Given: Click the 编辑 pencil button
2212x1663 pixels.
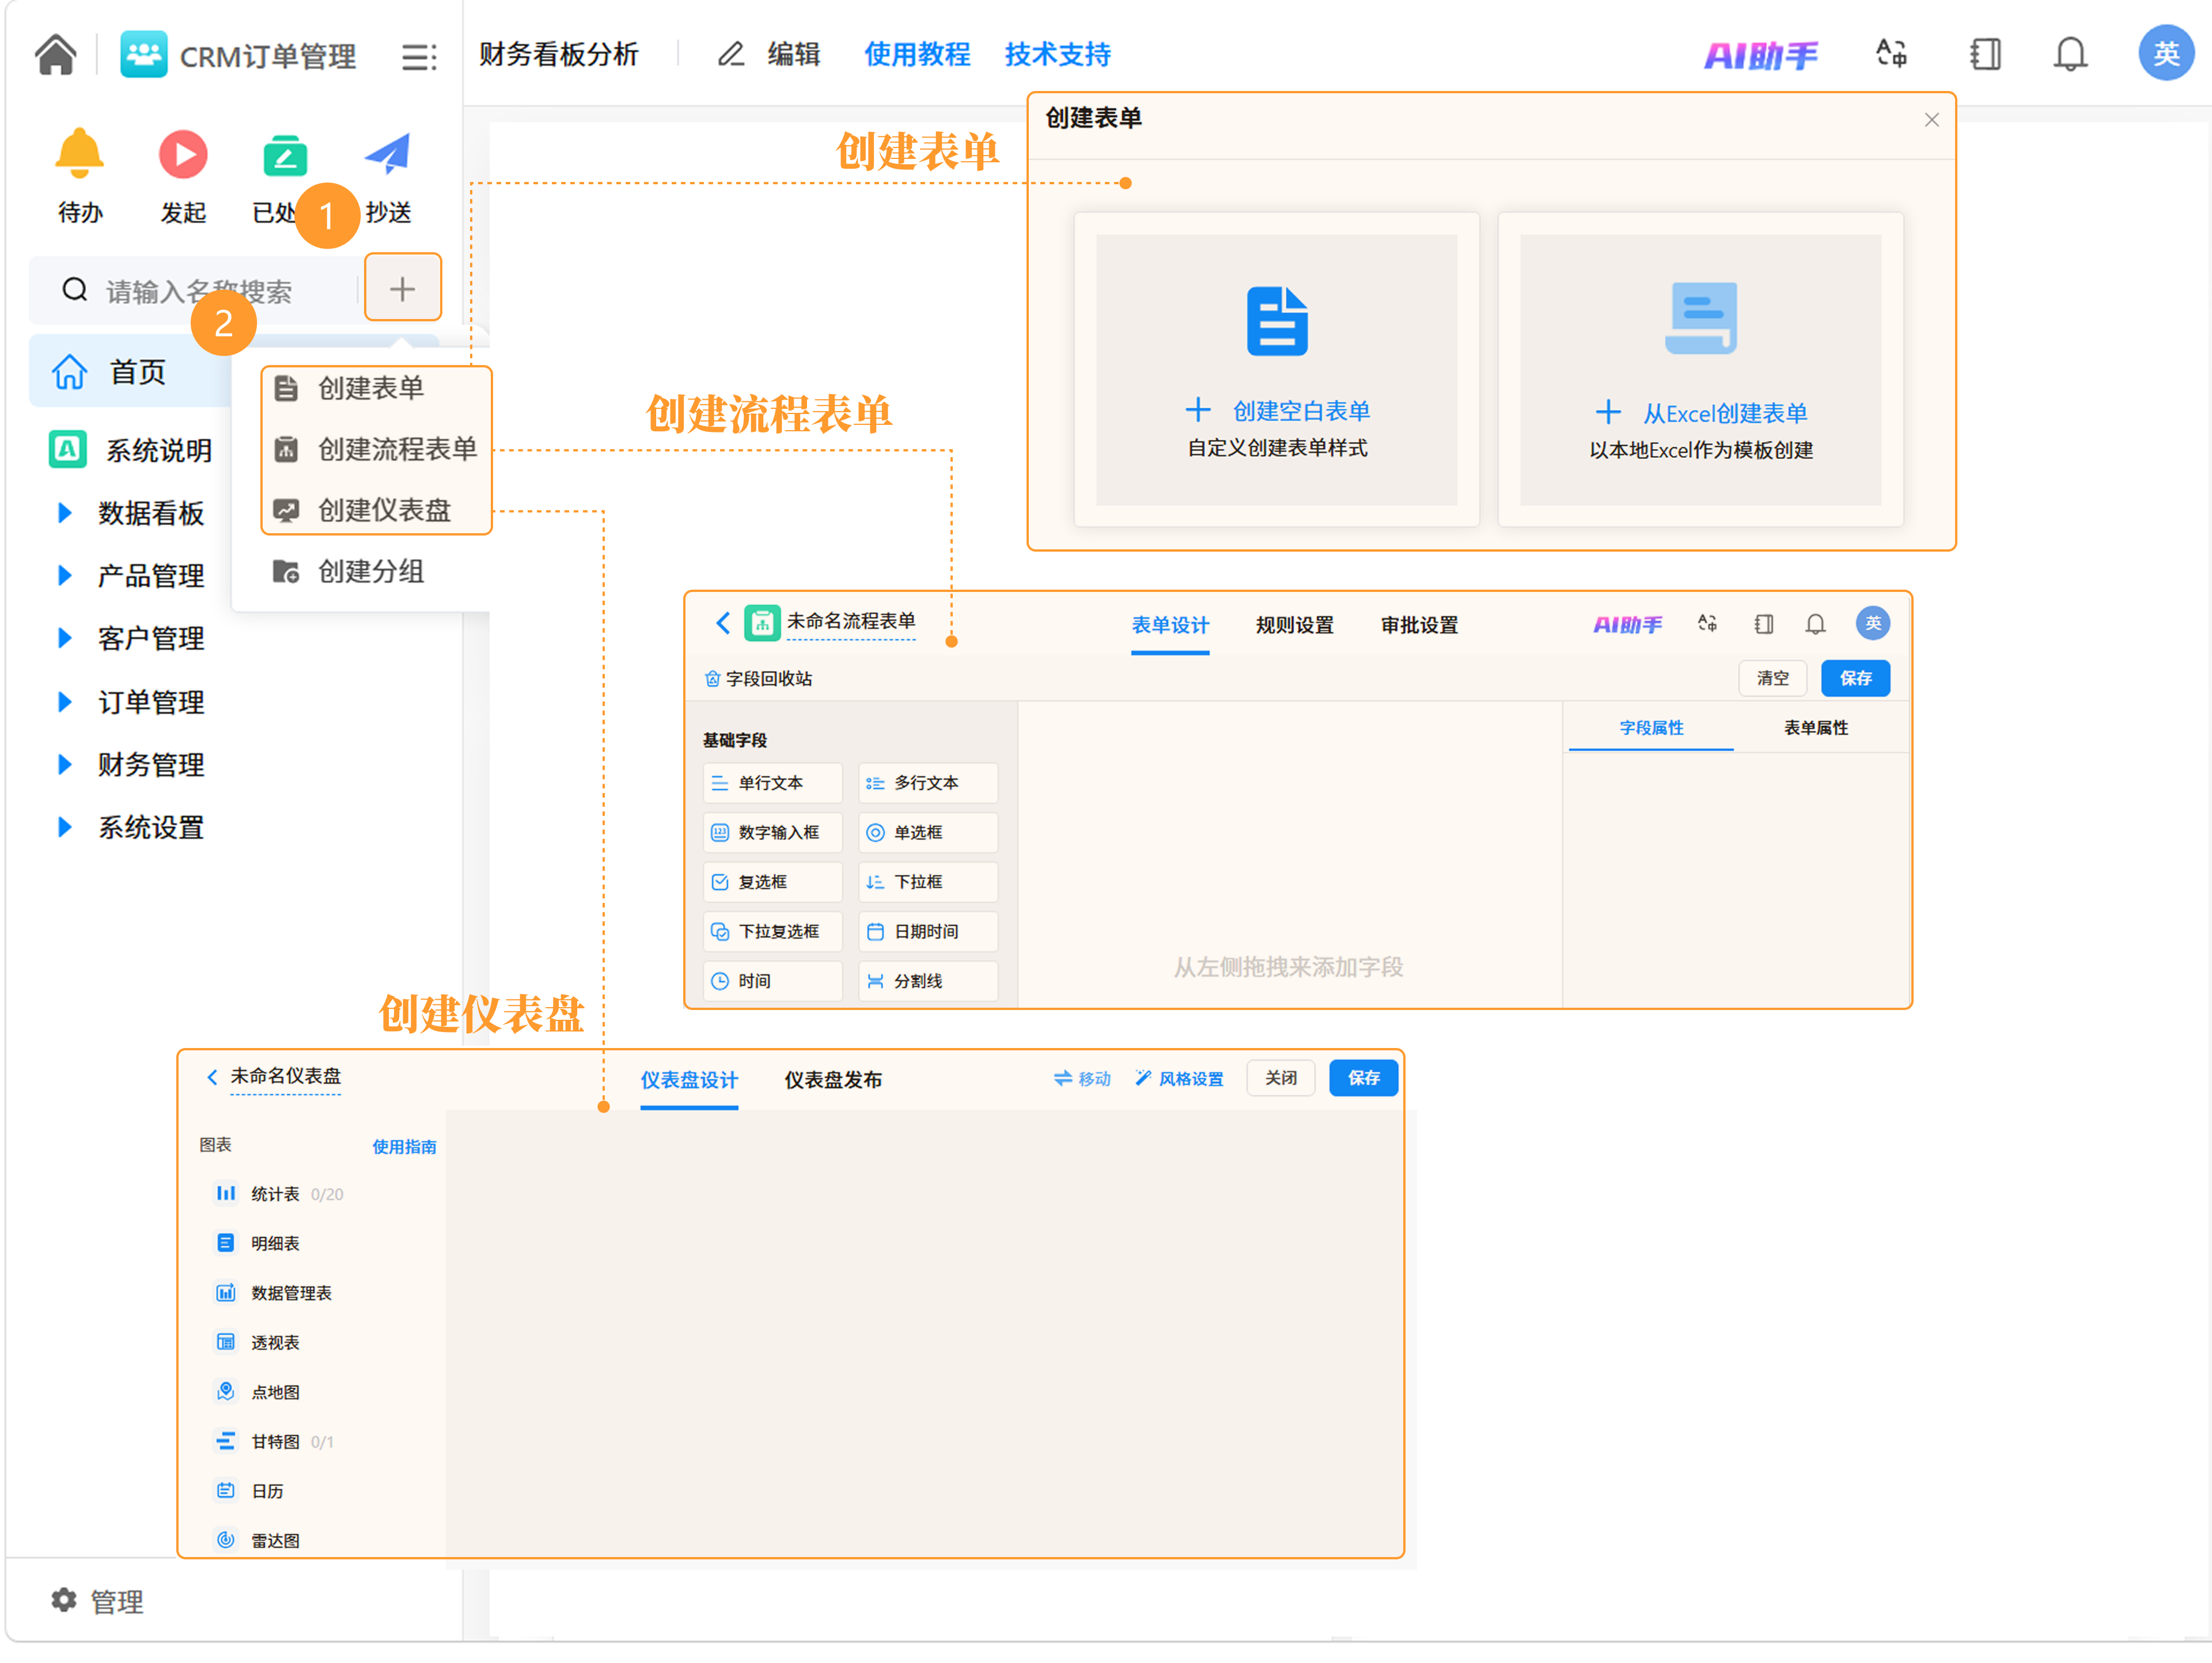Looking at the screenshot, I should point(769,54).
